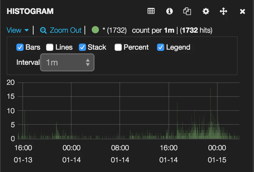
Task: Click the count per 1m text
Action: (x=153, y=30)
